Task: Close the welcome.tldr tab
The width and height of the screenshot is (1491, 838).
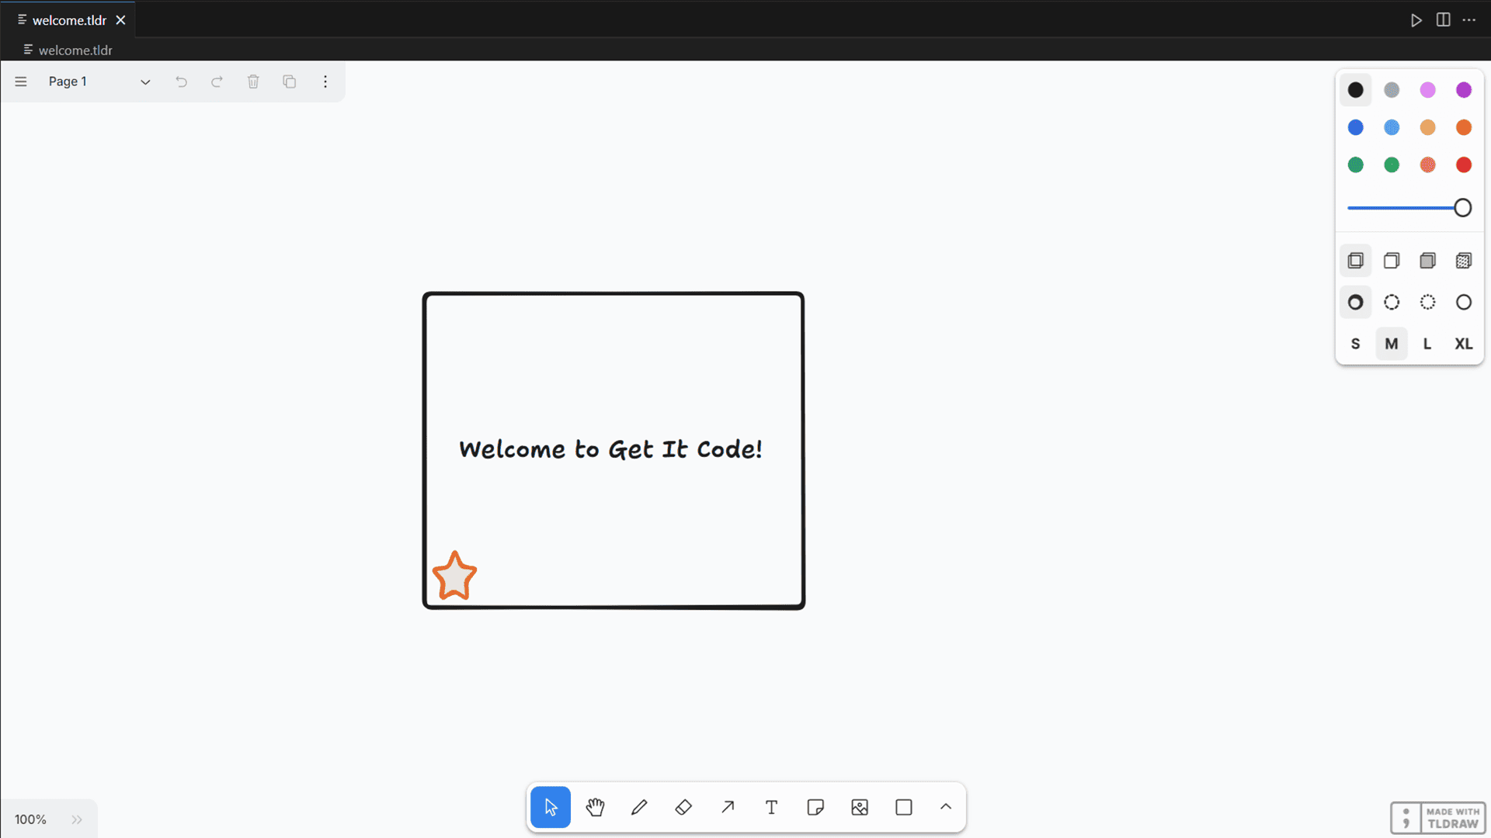Action: [x=120, y=20]
